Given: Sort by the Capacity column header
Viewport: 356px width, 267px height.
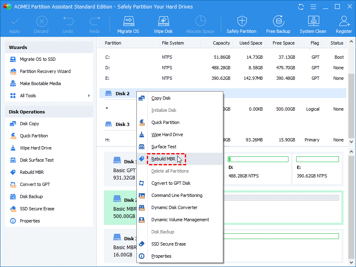Looking at the screenshot, I should (221, 43).
